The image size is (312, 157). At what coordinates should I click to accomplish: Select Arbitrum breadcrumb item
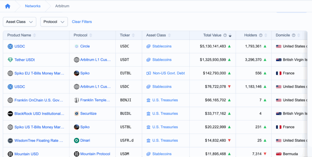click(62, 6)
